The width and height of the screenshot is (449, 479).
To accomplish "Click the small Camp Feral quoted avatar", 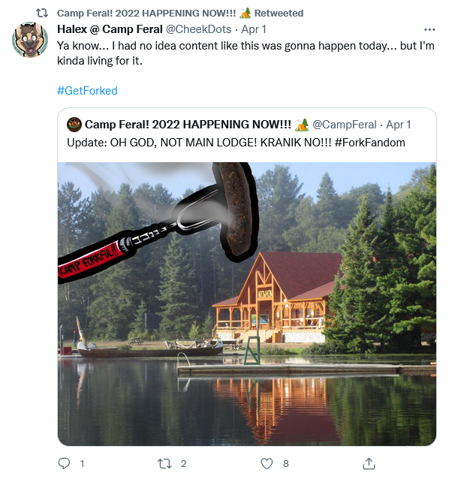I will tap(74, 125).
